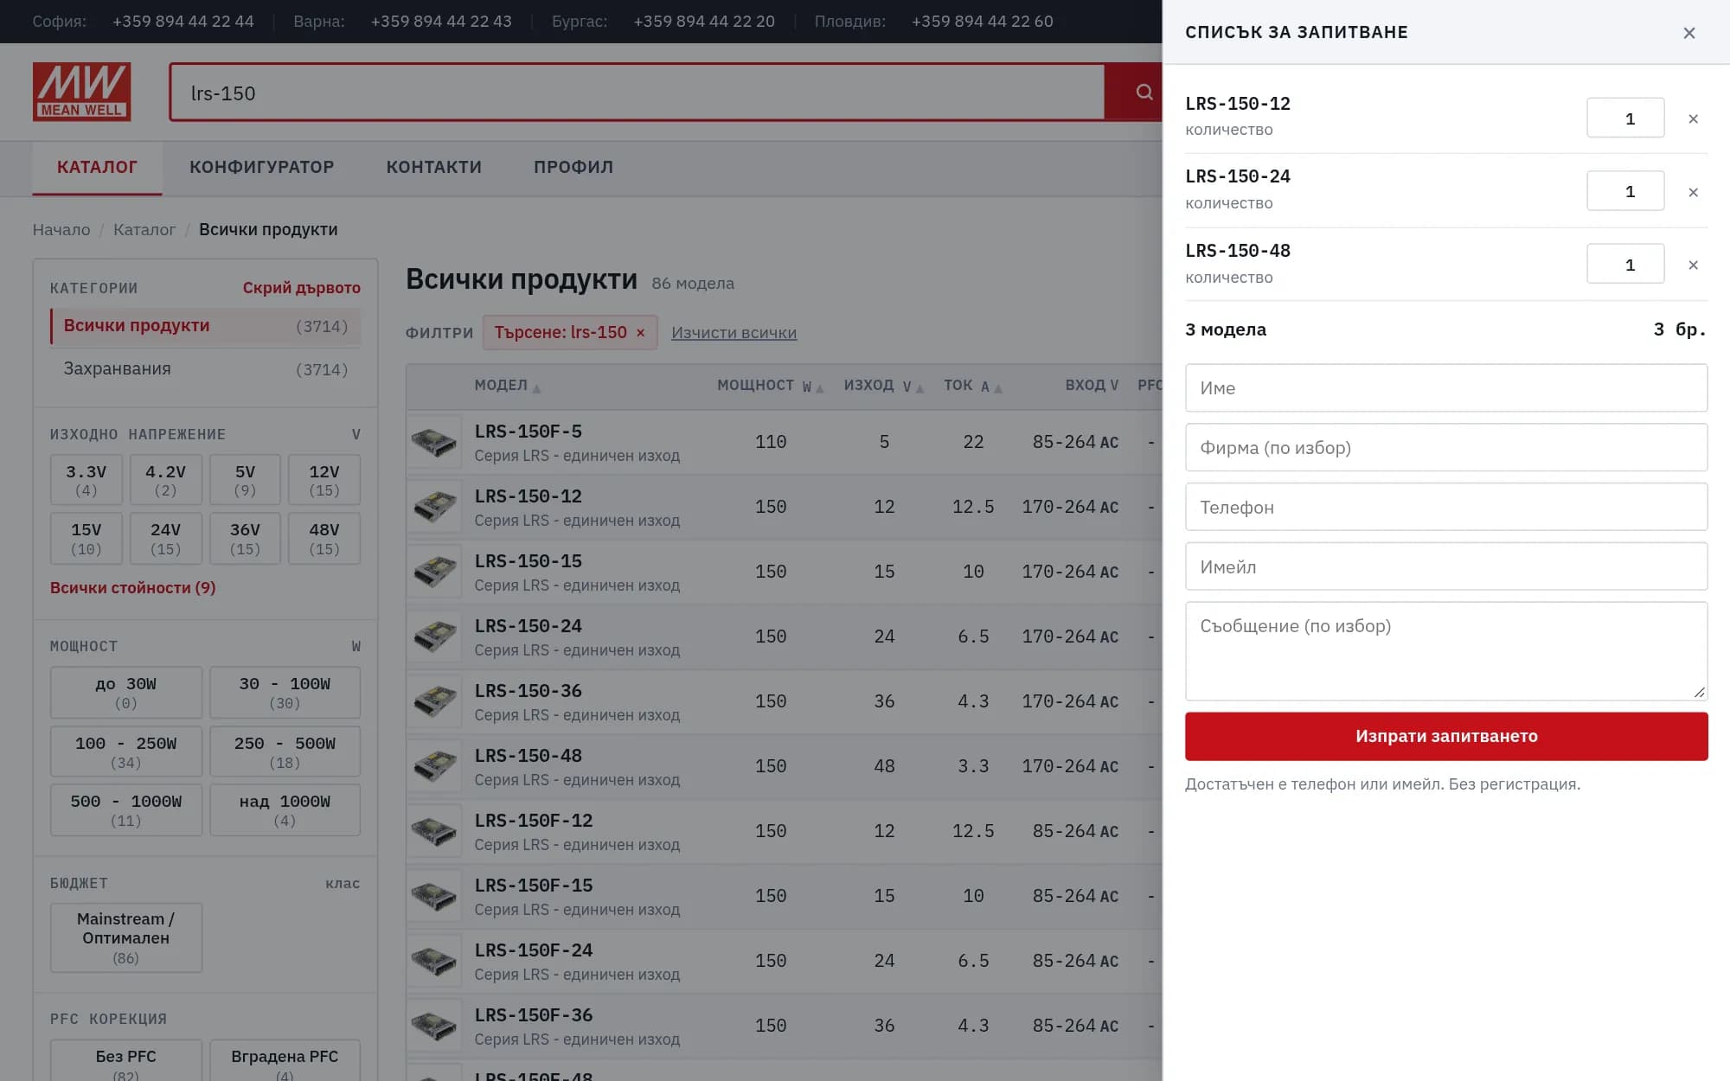Click the Mean Well logo

point(81,92)
